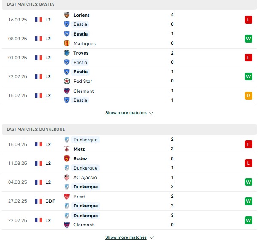This screenshot has width=258, height=243.
Task: Click the green W badge for Martigues match
Action: (x=248, y=39)
